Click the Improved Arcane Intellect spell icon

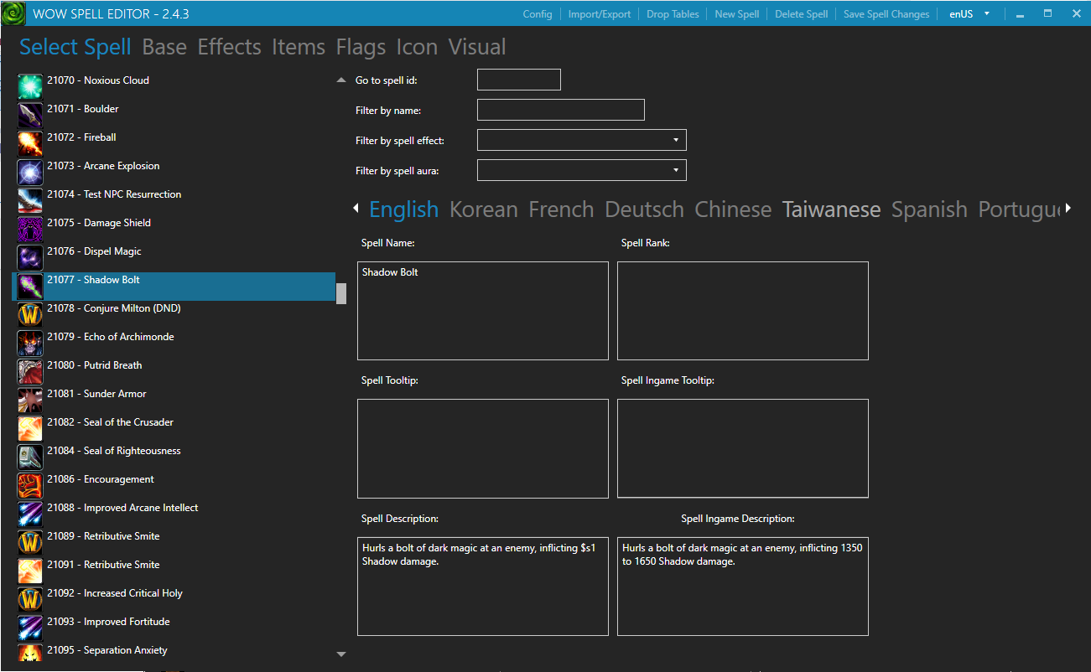[29, 514]
